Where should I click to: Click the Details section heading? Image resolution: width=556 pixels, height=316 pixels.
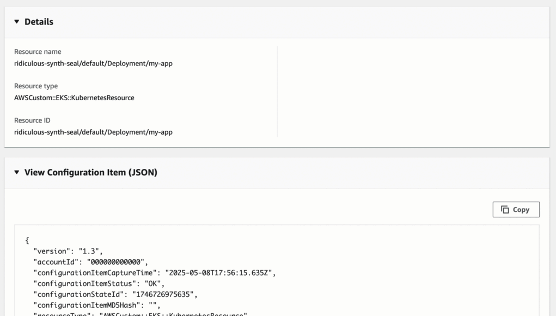[x=39, y=22]
